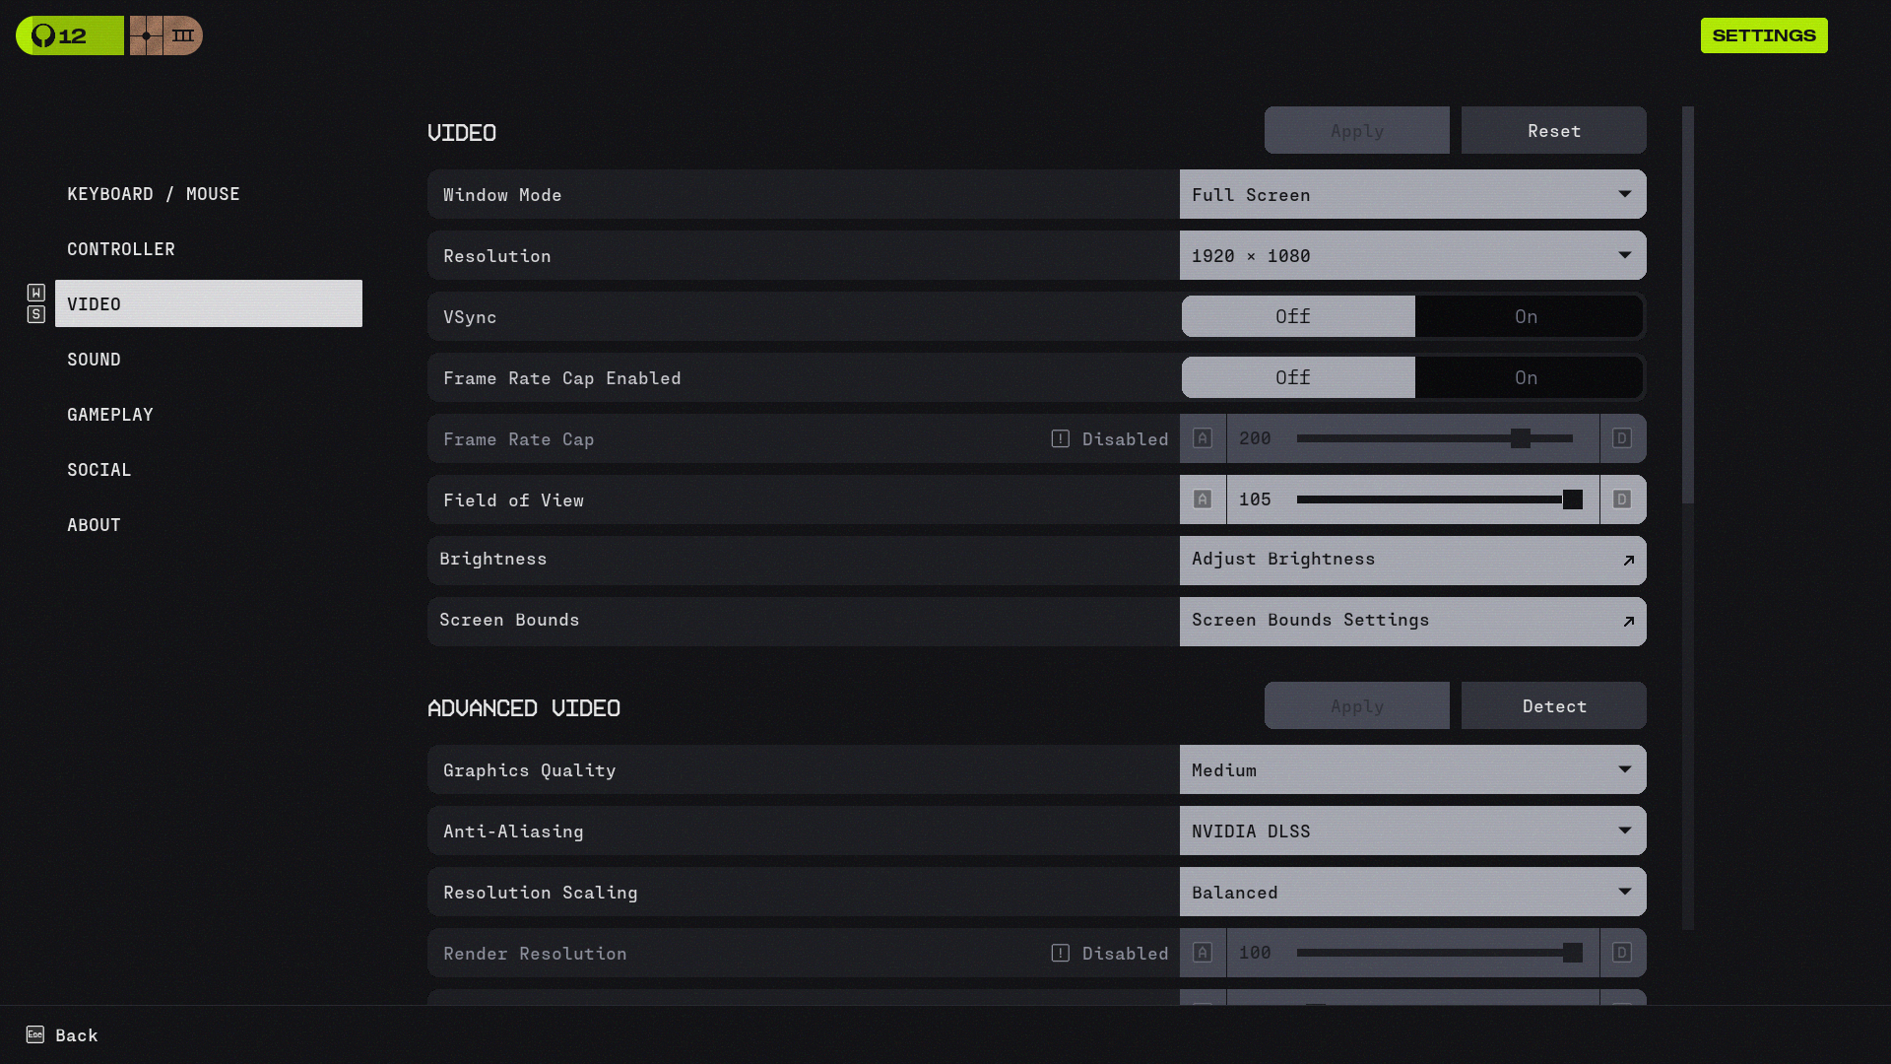Set VSync to Off
This screenshot has width=1891, height=1064.
point(1294,317)
